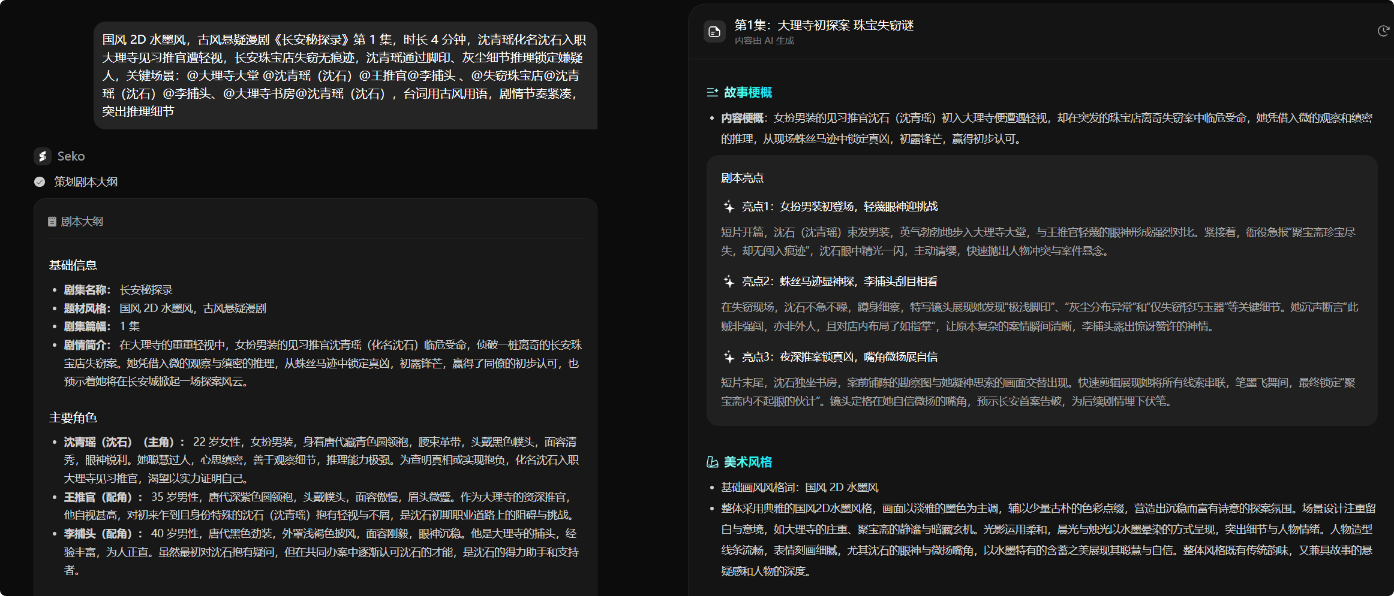Click the palette icon beside 美术风格
Viewport: 1394px width, 596px height.
(712, 462)
